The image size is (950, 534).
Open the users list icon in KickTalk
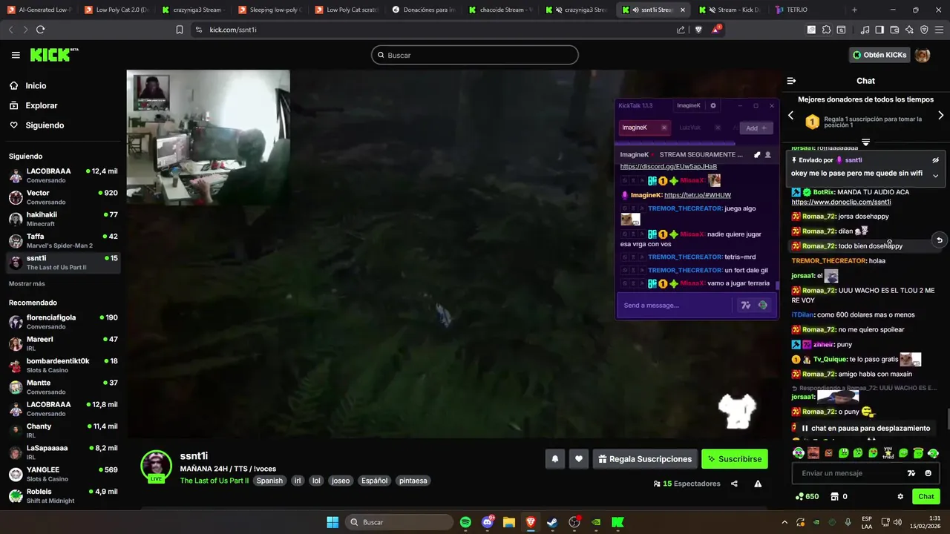tap(767, 155)
